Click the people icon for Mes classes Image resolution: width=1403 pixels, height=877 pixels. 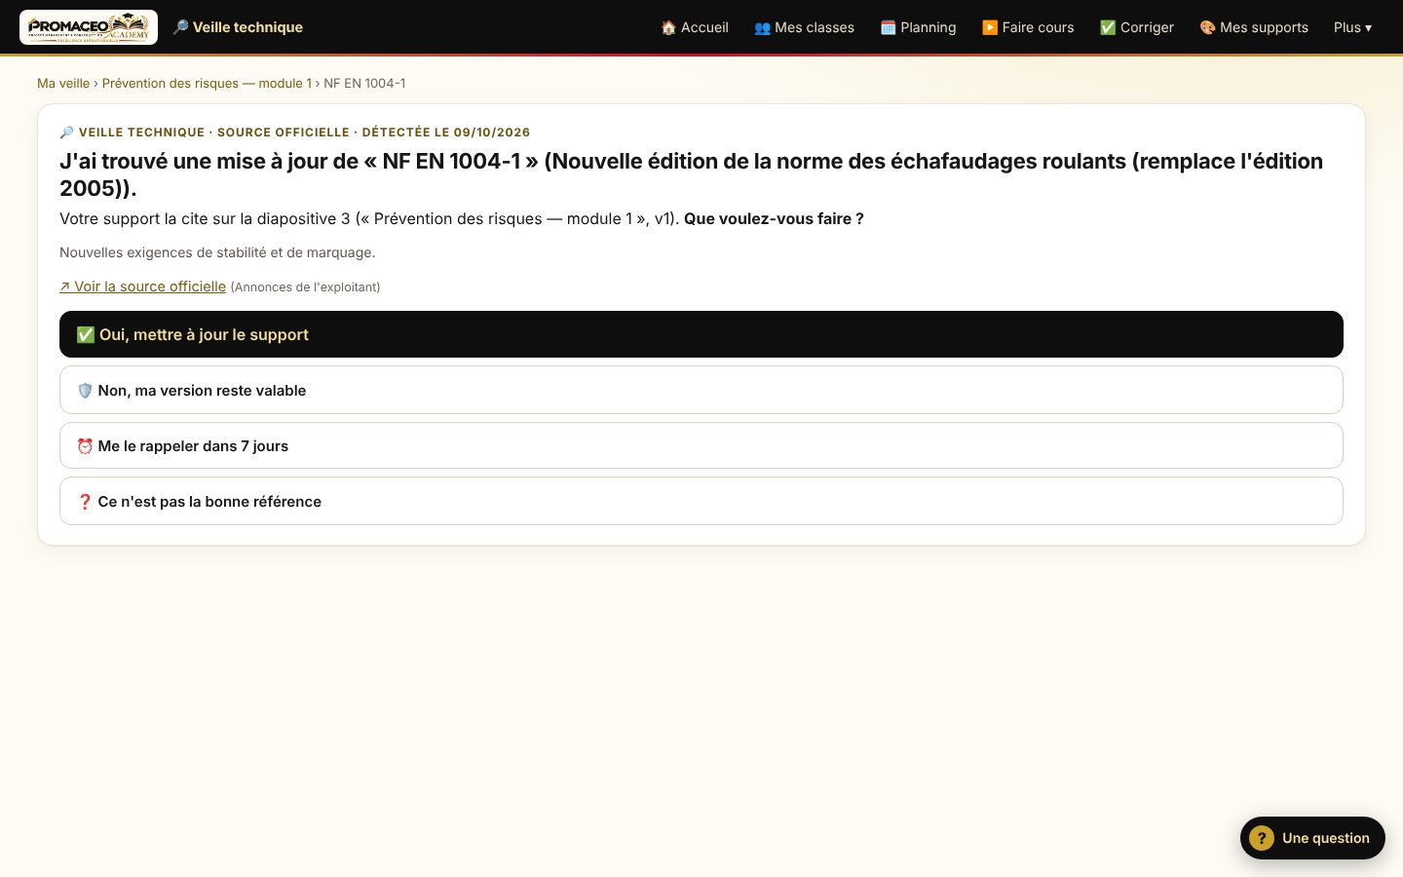coord(762,27)
